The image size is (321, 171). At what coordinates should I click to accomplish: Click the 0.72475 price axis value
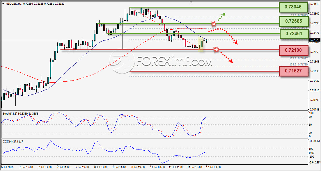pos(314,33)
